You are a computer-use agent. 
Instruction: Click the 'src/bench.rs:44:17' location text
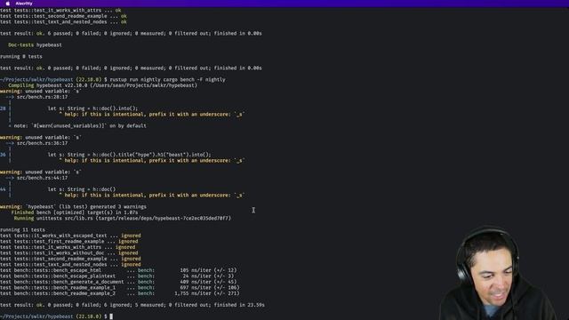click(x=42, y=178)
